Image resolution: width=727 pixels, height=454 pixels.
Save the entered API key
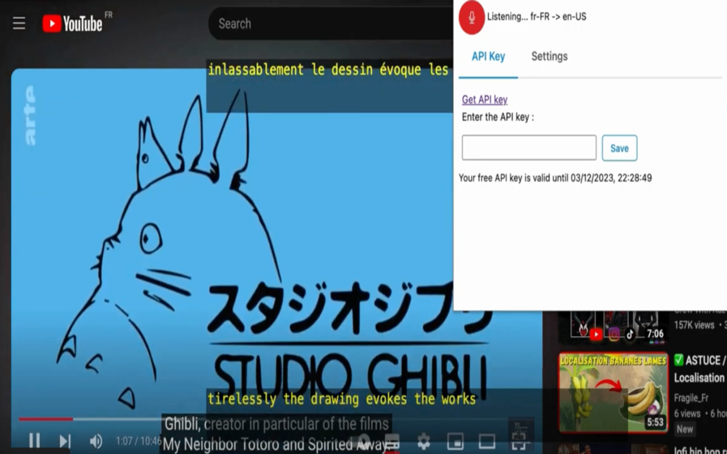click(619, 148)
